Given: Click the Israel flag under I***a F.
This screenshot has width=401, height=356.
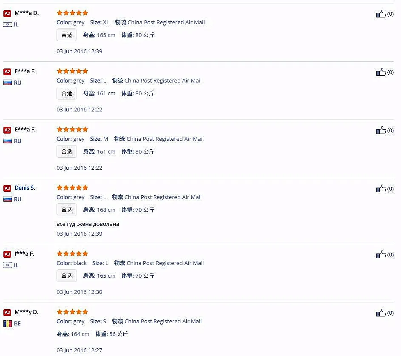Looking at the screenshot, I should [x=8, y=265].
